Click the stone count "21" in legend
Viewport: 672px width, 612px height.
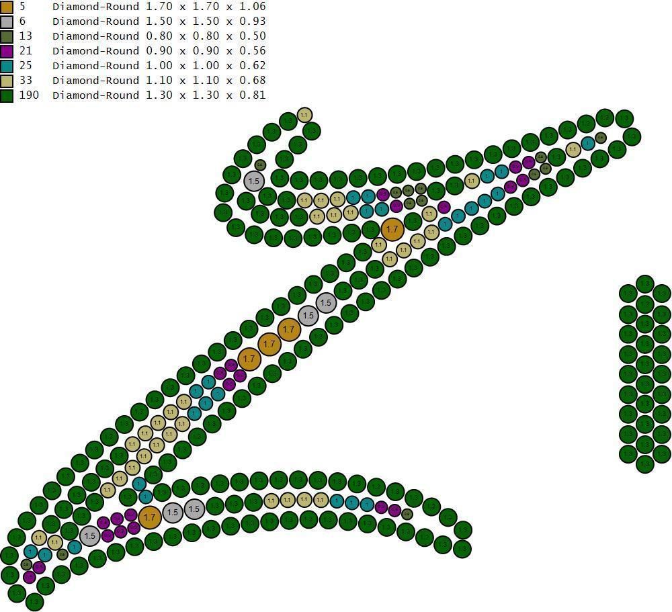(26, 50)
